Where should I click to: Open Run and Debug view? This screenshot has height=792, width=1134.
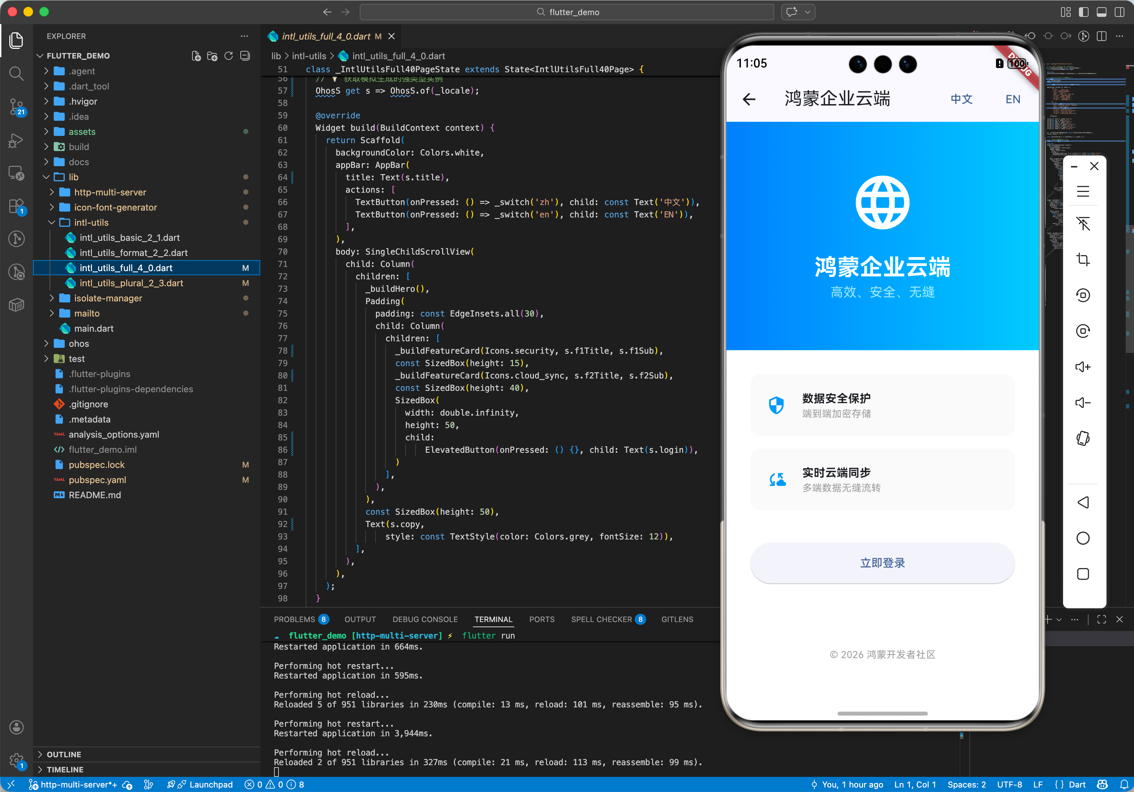16,140
